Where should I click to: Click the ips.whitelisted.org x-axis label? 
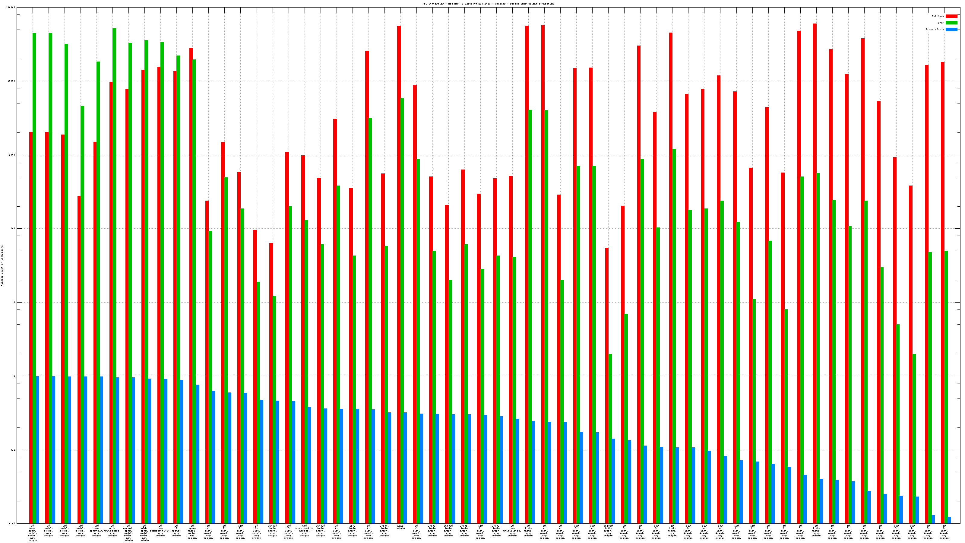pos(512,531)
